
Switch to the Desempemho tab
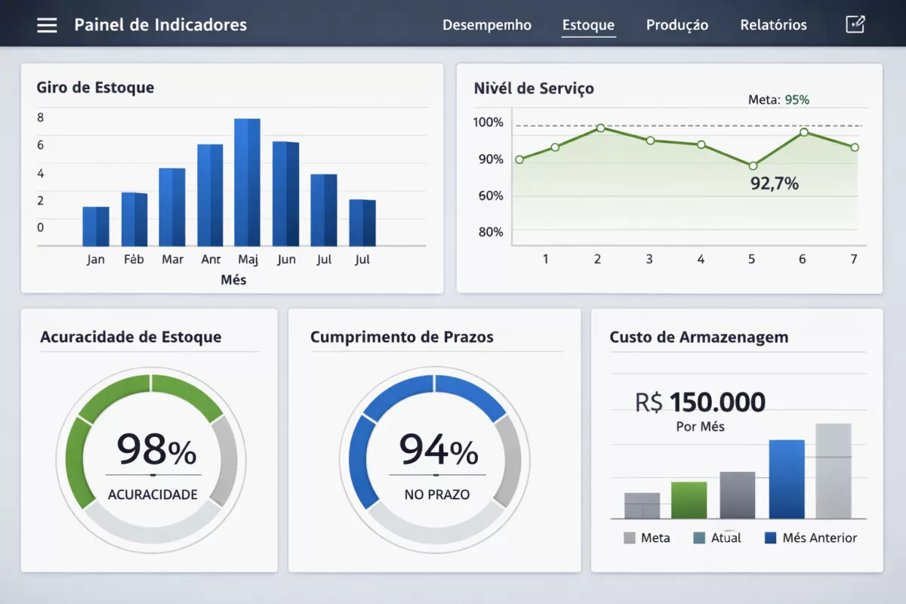pos(487,25)
